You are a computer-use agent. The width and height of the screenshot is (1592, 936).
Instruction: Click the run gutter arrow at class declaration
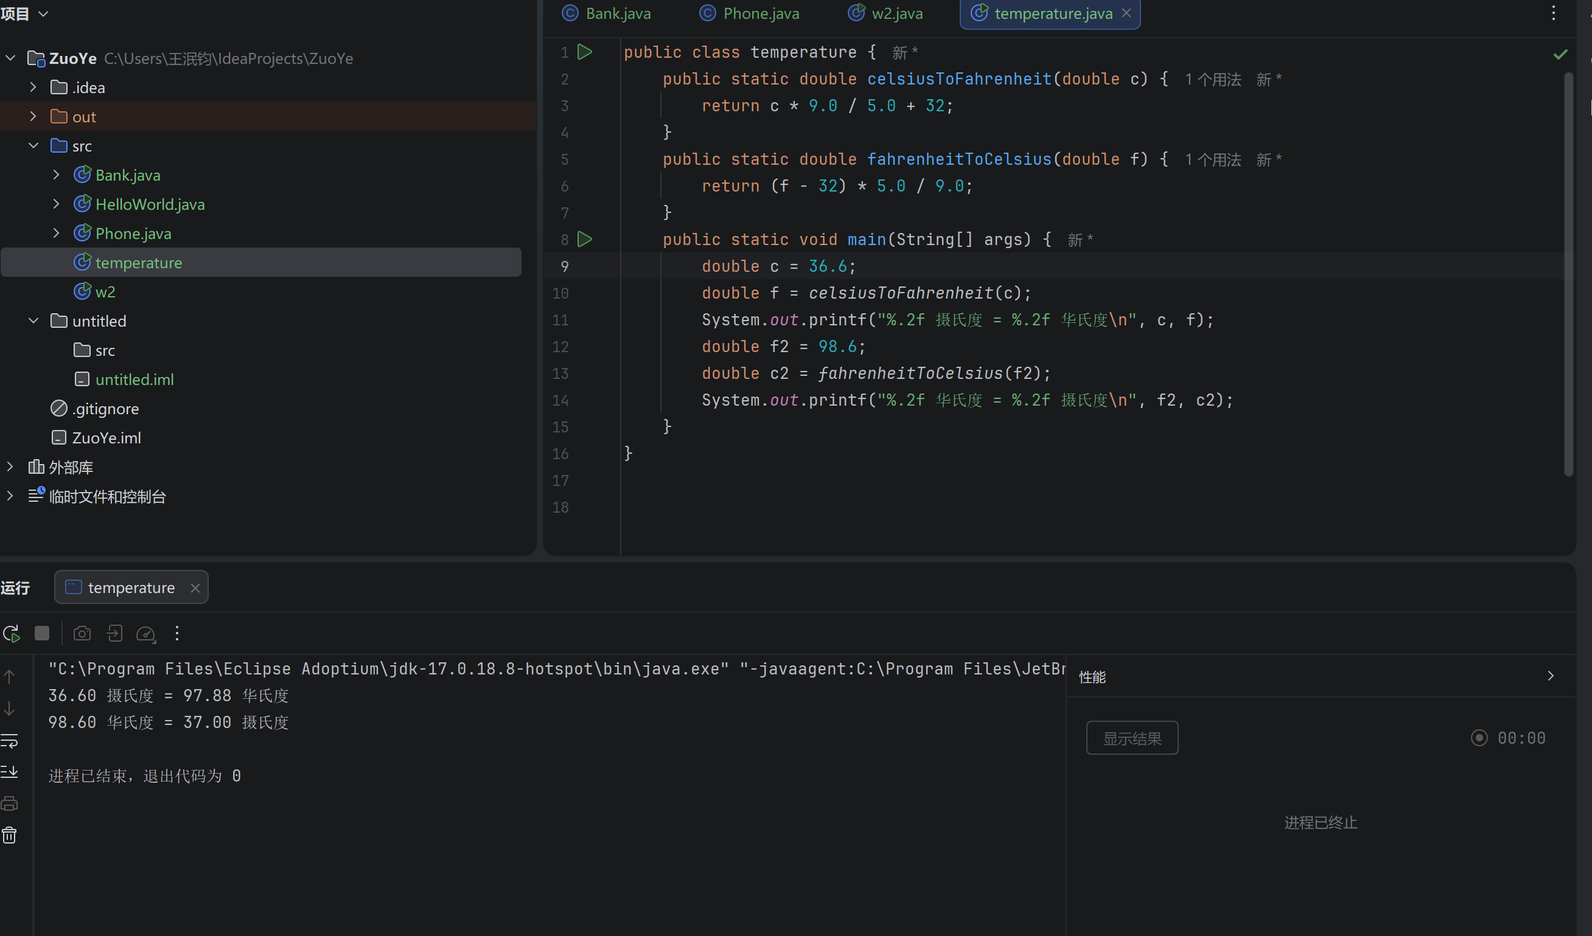coord(585,52)
